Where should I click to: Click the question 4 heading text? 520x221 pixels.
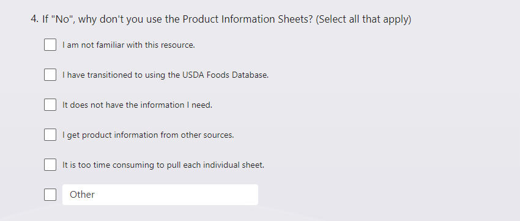pos(221,19)
